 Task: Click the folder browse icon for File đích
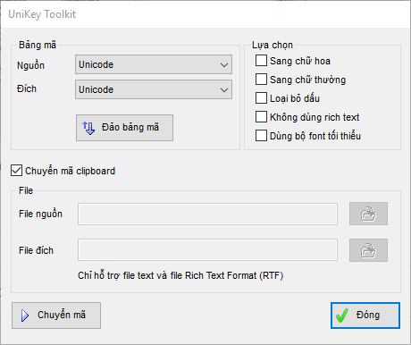click(368, 250)
